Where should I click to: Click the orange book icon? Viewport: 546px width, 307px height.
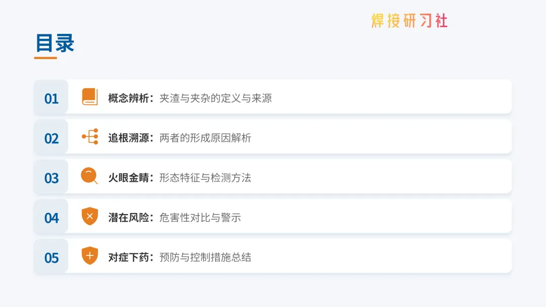pyautogui.click(x=90, y=97)
